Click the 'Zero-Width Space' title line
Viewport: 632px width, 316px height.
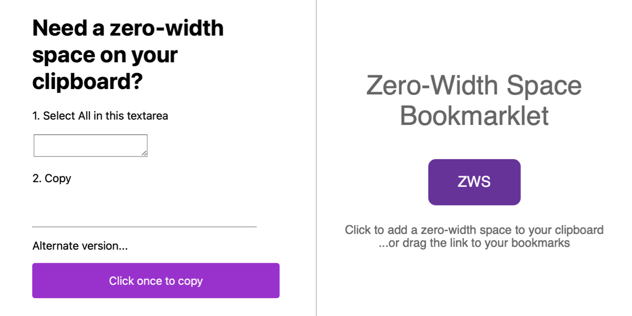coord(474,86)
